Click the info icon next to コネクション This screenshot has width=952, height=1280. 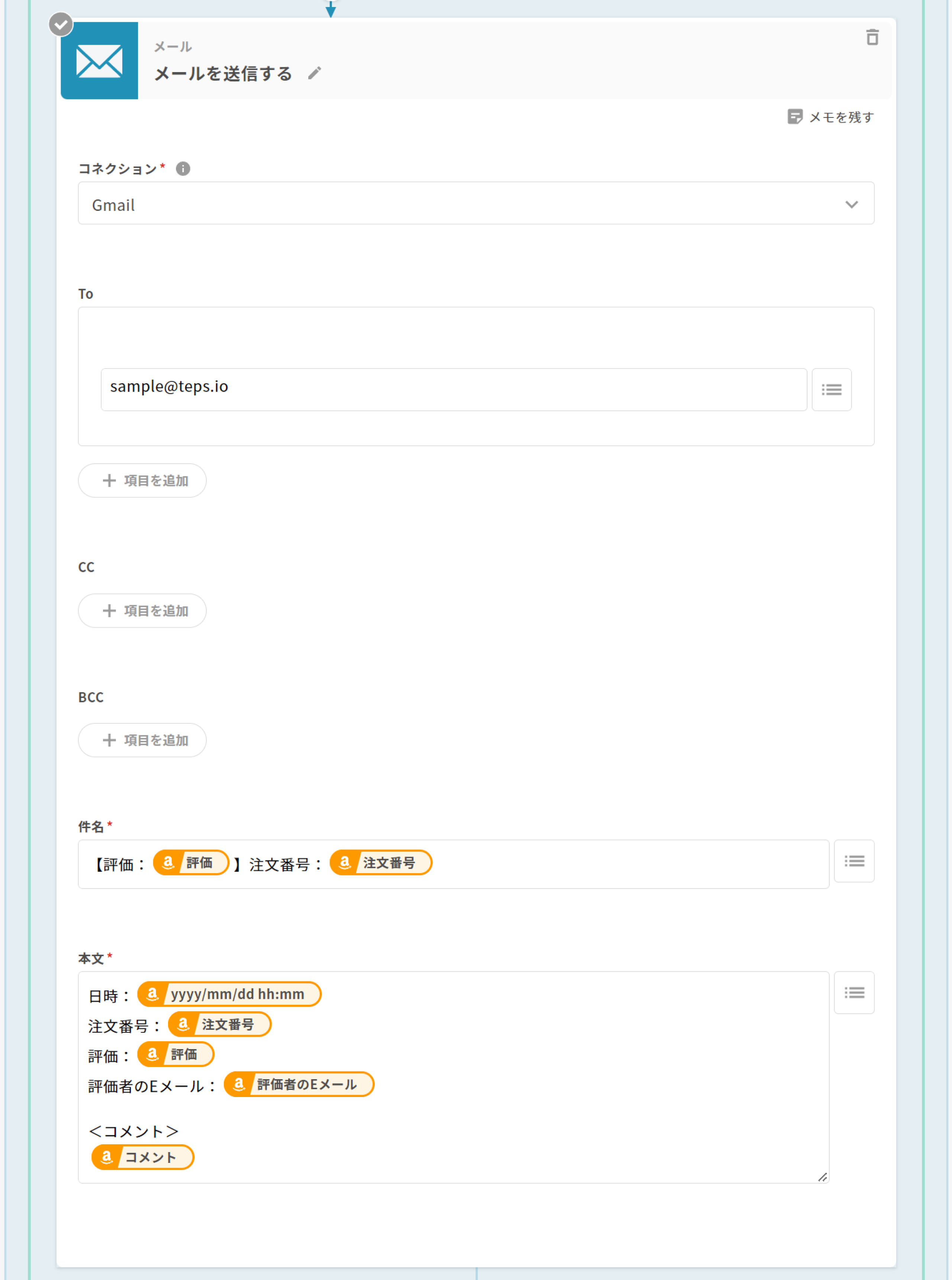click(x=183, y=169)
